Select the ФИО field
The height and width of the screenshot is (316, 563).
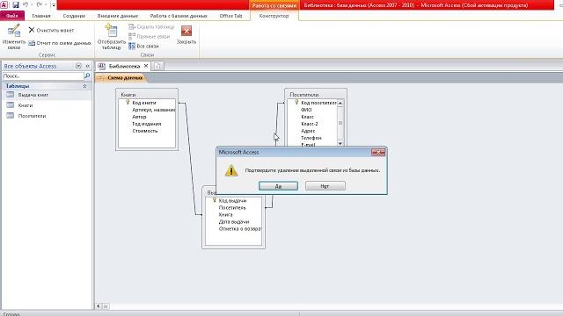click(306, 110)
